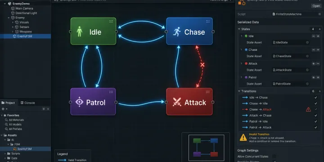The image size is (324, 162).
Task: Click the Patrol node's eye icon
Action: [79, 102]
